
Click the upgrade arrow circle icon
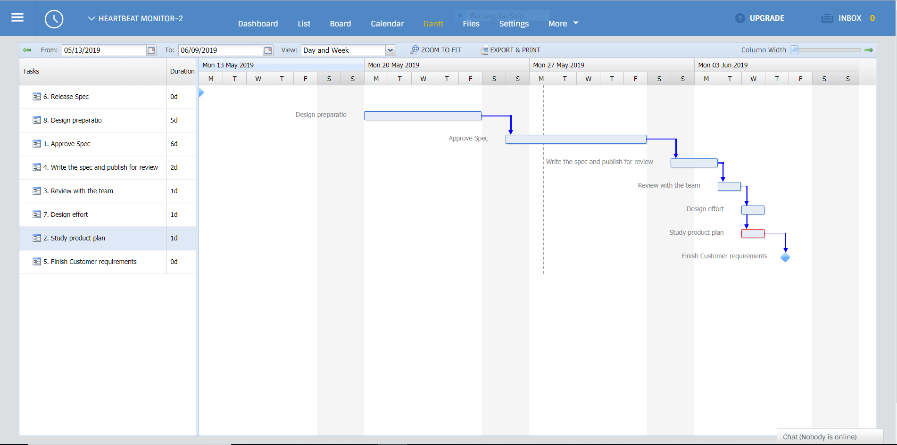(740, 18)
